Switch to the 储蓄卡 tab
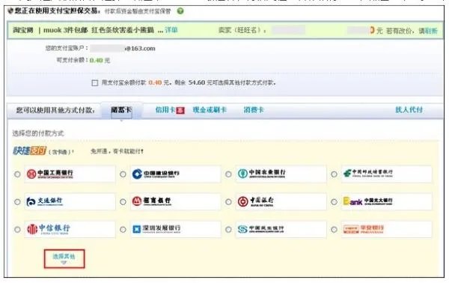This screenshot has width=449, height=283. pos(121,110)
